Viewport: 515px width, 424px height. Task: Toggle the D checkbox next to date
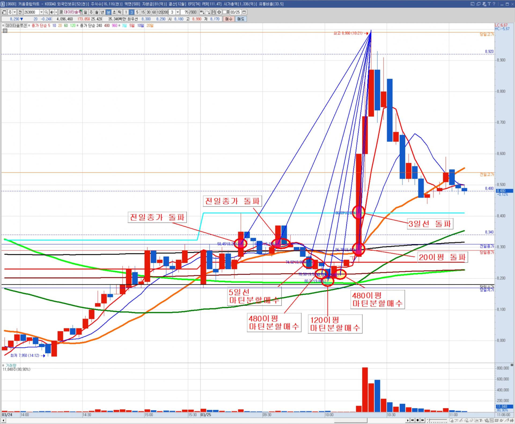click(x=225, y=12)
